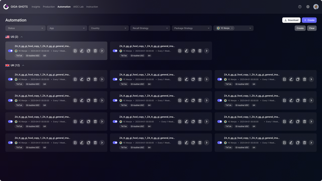Viewport: 322px width, 181px height.
Task: Document icon on the non-highlighted US card
Action: click(180, 51)
